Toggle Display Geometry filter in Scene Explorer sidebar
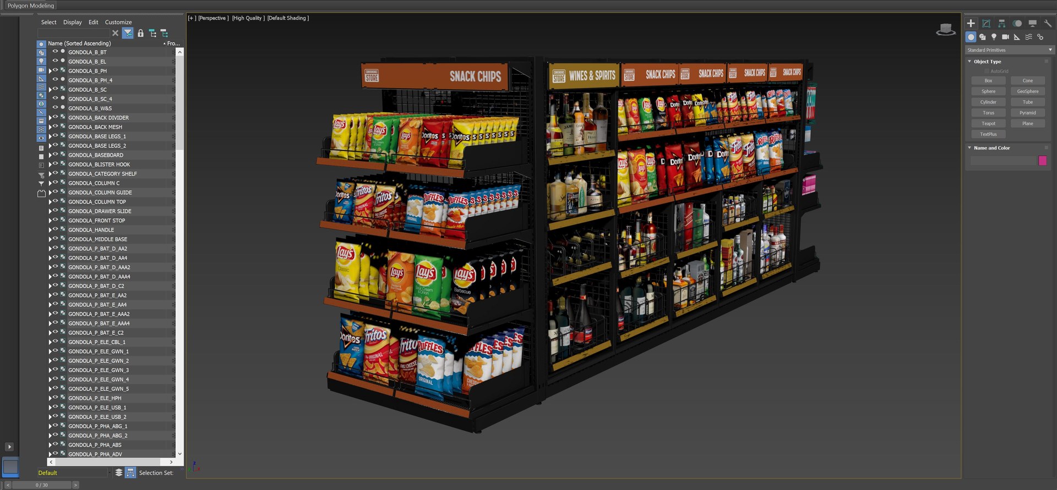This screenshot has height=490, width=1057. [41, 44]
